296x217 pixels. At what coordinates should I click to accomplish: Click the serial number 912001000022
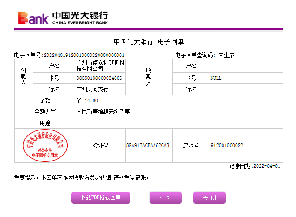pos(227,146)
